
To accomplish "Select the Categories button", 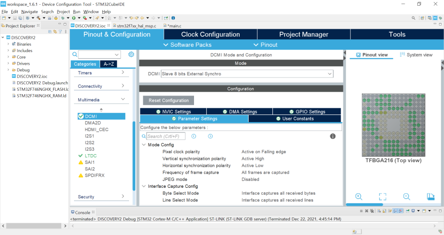I will click(85, 64).
